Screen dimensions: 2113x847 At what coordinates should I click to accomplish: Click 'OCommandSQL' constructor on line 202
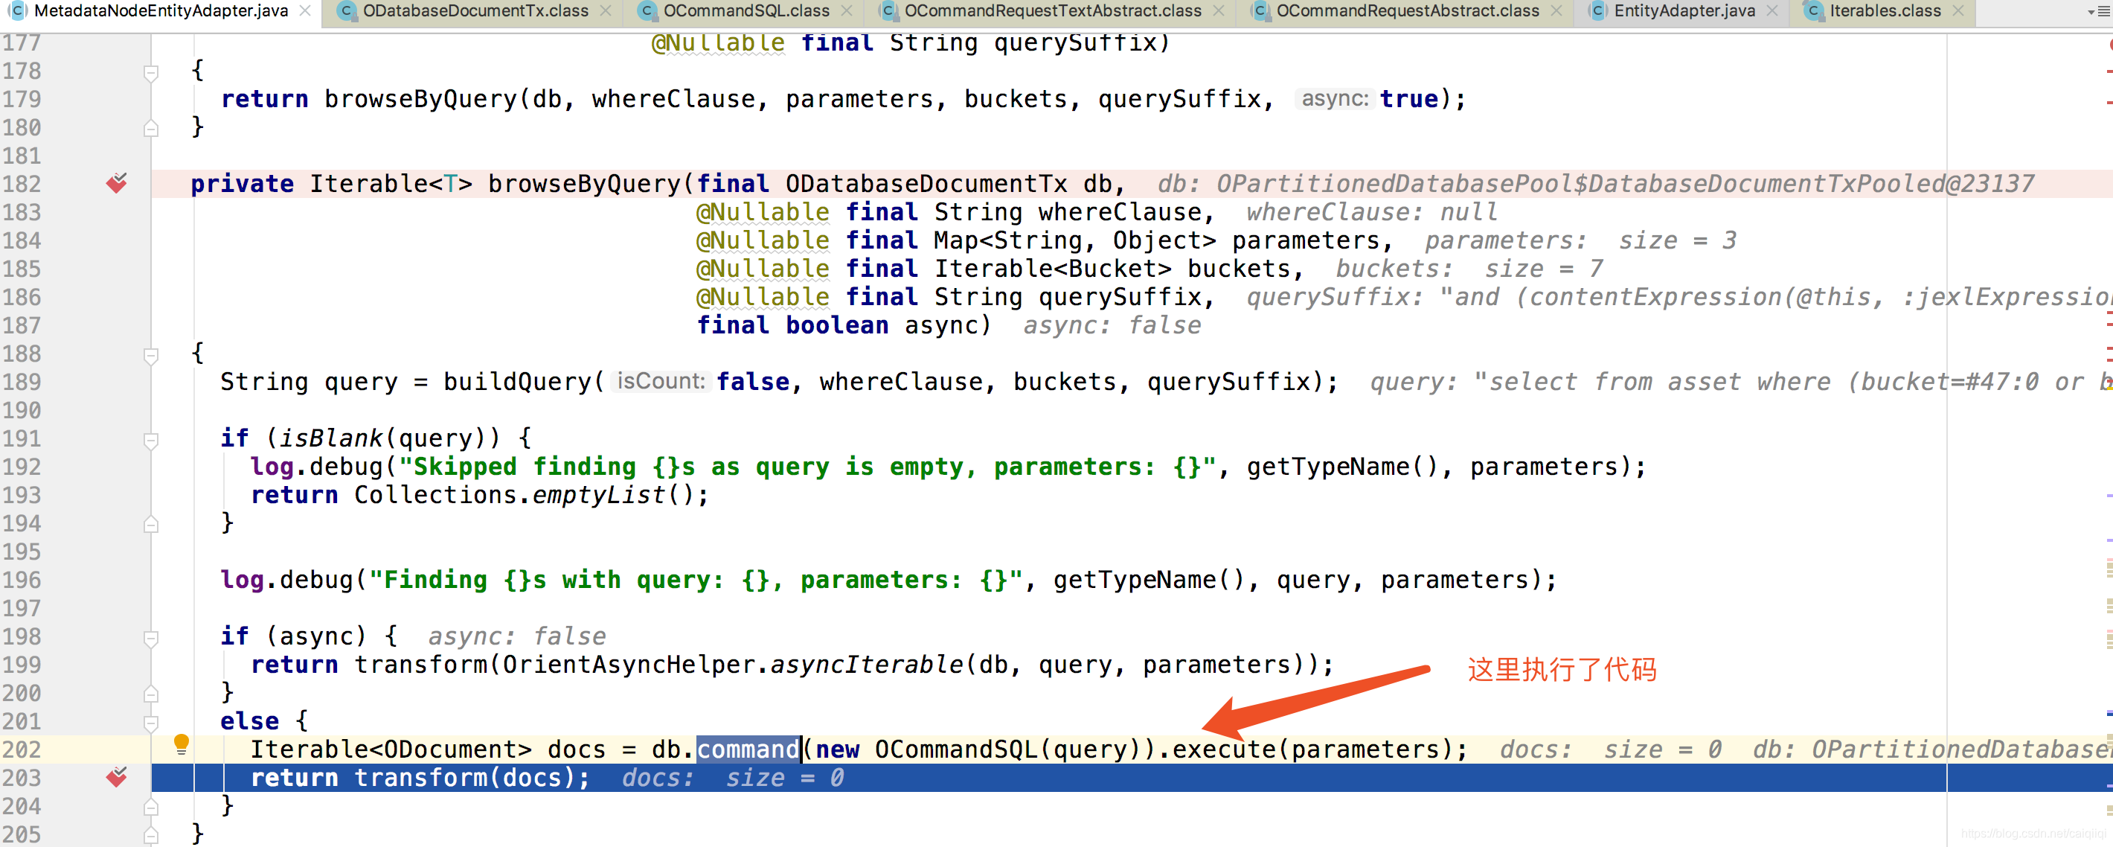tap(956, 749)
